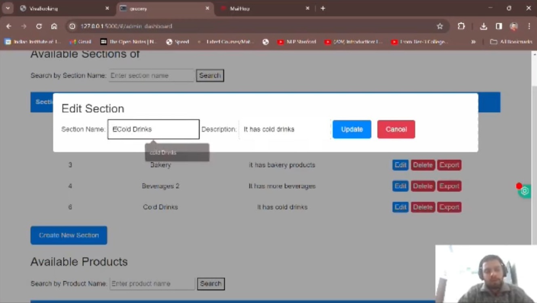Open the Extensions puzzle icon

[461, 26]
